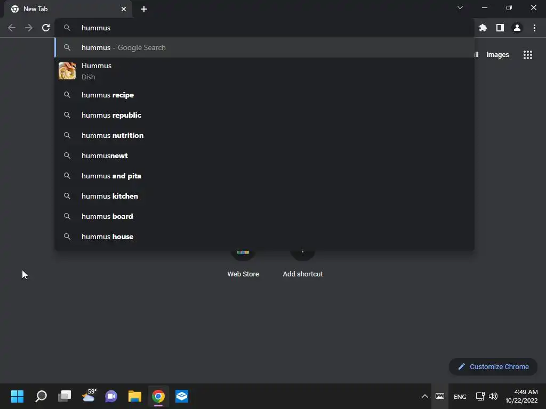Reload the page with the refresh icon

[x=46, y=28]
